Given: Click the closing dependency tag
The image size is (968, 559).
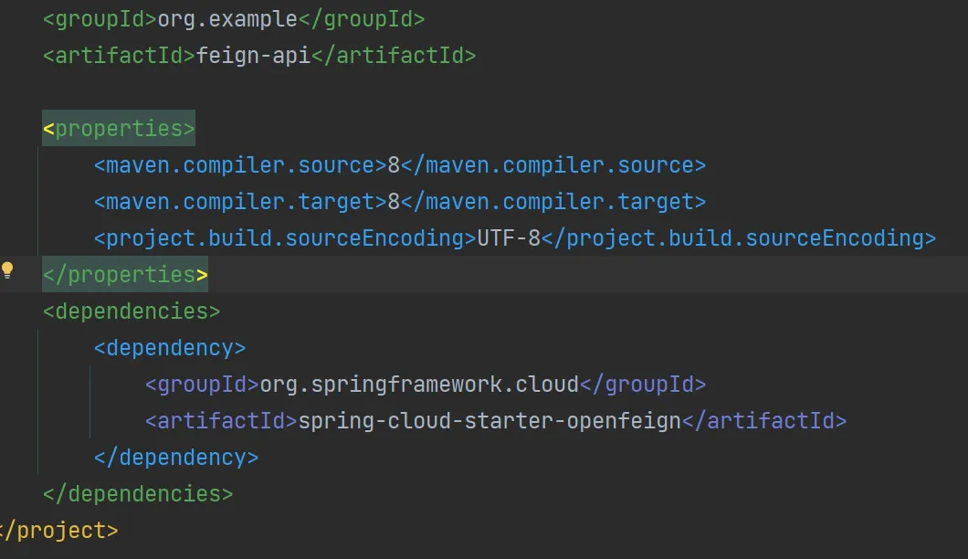Looking at the screenshot, I should click(176, 458).
